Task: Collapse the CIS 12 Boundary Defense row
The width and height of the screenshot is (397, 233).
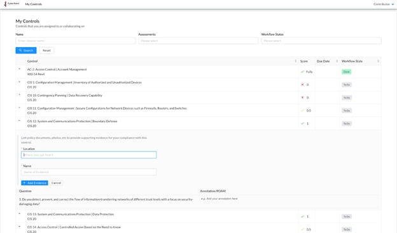Action: [x=20, y=121]
